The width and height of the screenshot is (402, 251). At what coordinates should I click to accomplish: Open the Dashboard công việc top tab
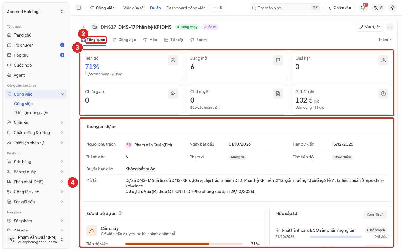point(186,8)
